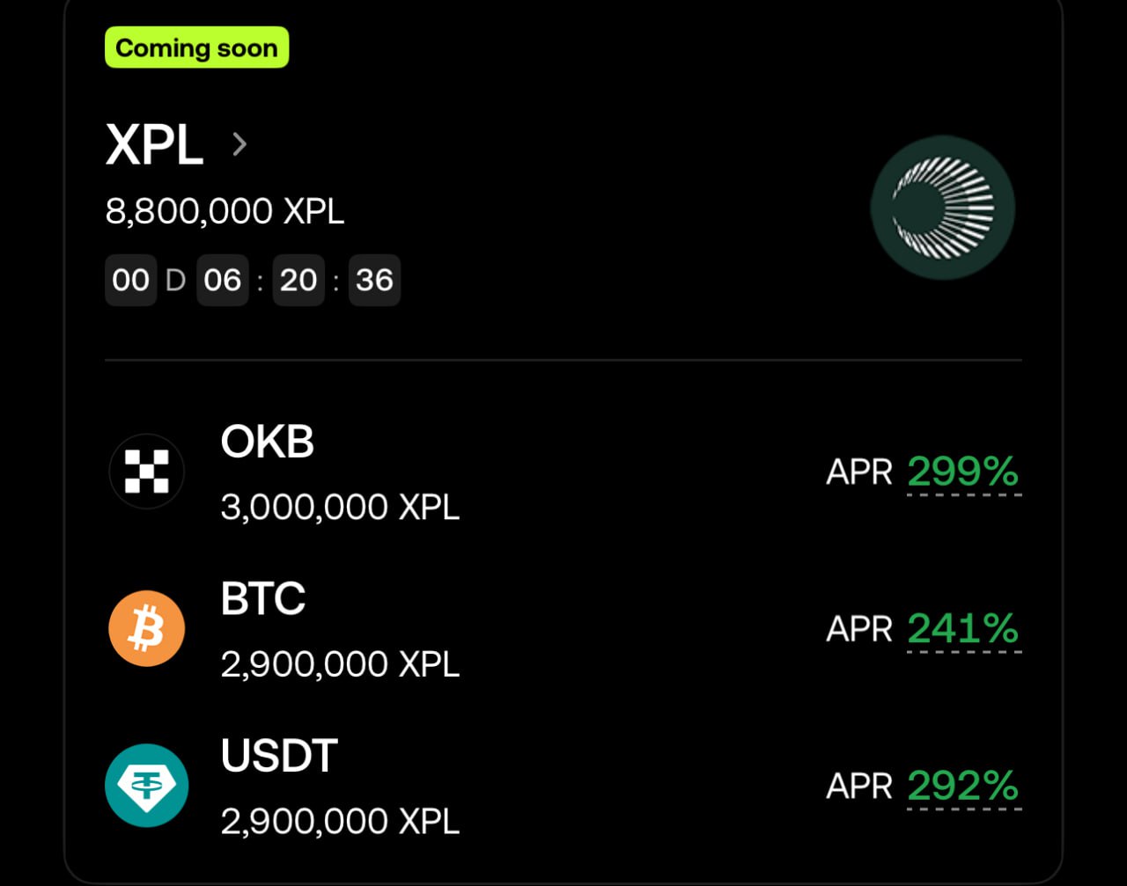The width and height of the screenshot is (1127, 886).
Task: Show OKB APR 299% details
Action: [962, 472]
